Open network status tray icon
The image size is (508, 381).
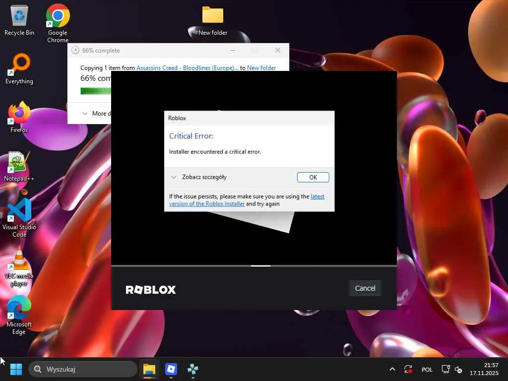pyautogui.click(x=445, y=369)
